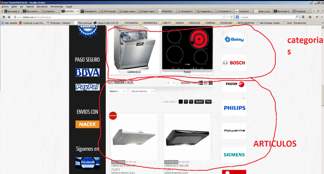Open the Marcadores menu
Viewport: 324px width, 174px height.
(x=42, y=6)
